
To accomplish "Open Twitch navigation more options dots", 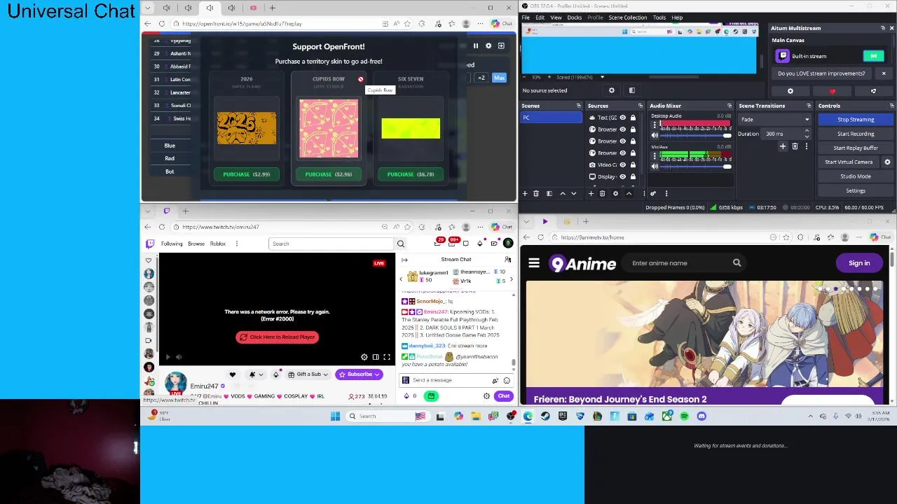I will pyautogui.click(x=237, y=244).
